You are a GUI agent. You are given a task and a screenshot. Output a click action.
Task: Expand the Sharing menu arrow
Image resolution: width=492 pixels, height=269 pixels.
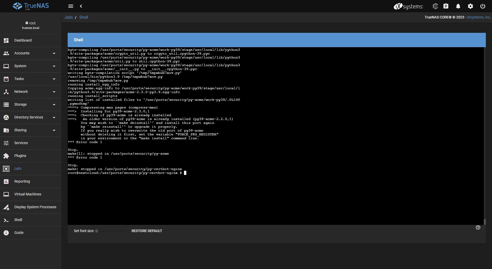tap(54, 130)
